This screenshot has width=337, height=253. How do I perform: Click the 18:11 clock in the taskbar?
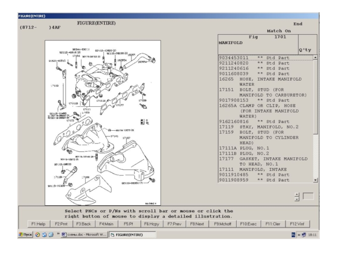[312, 235]
